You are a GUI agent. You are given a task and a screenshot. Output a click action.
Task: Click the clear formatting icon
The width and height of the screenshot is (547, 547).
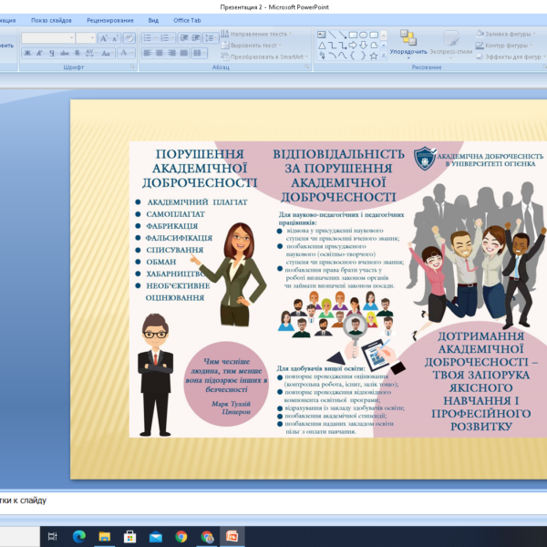point(129,38)
